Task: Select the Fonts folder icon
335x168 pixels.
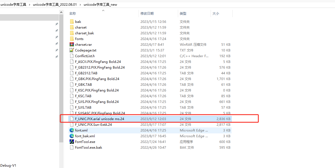Action: 72,39
